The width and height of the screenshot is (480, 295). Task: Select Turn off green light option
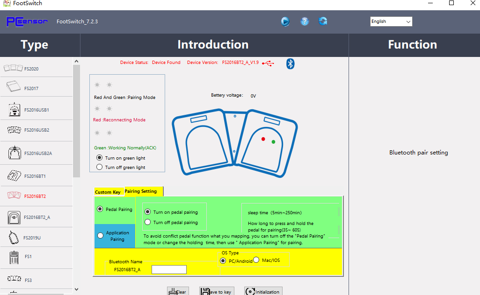(100, 167)
